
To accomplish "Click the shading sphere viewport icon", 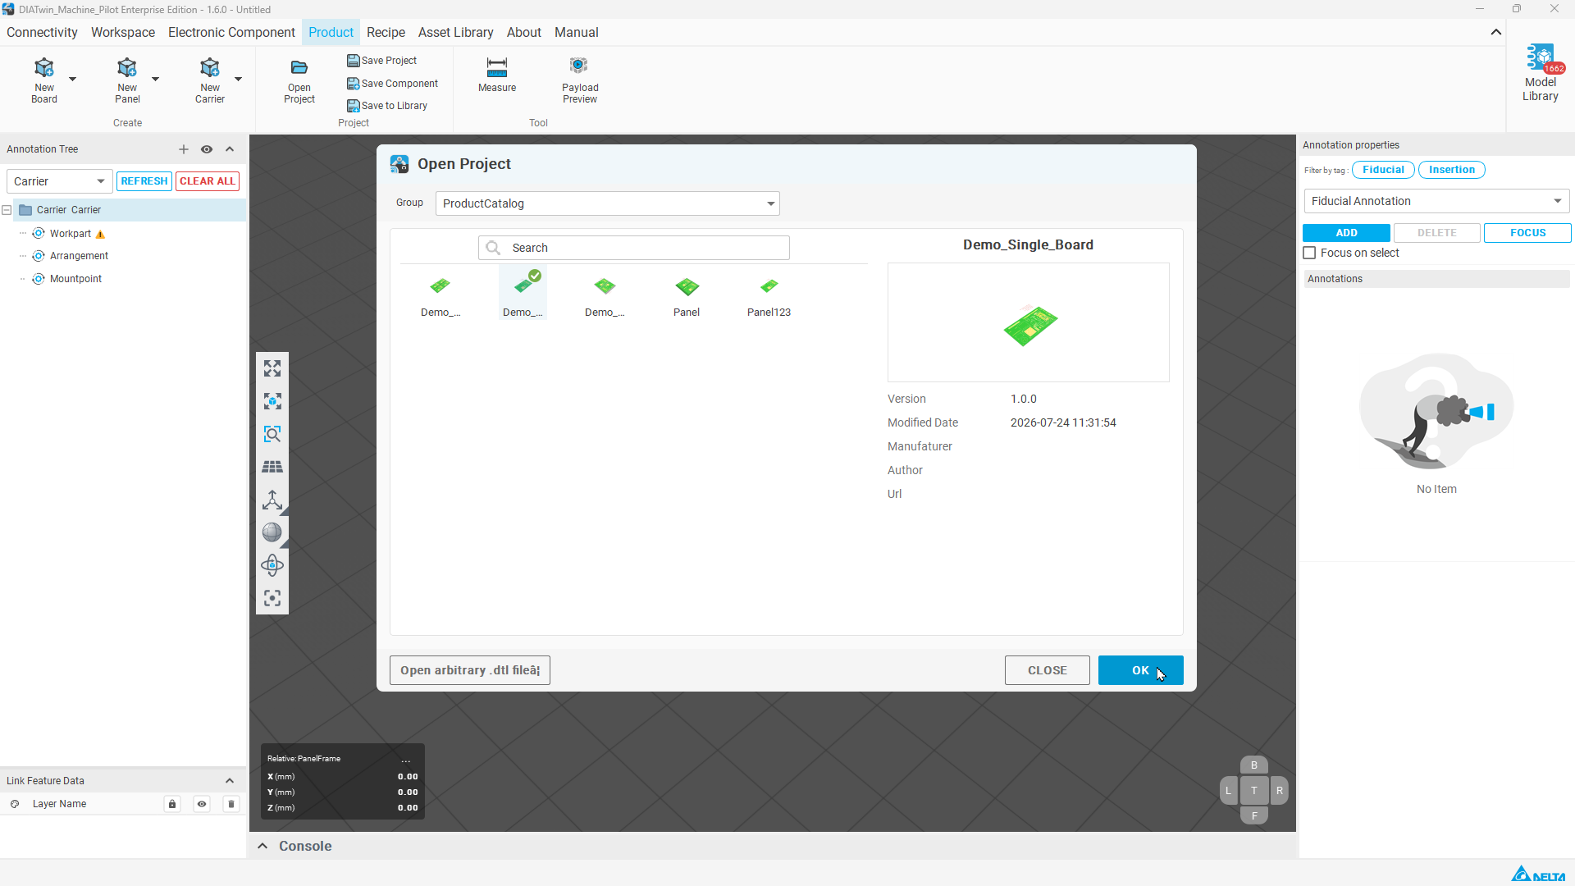I will (x=272, y=532).
